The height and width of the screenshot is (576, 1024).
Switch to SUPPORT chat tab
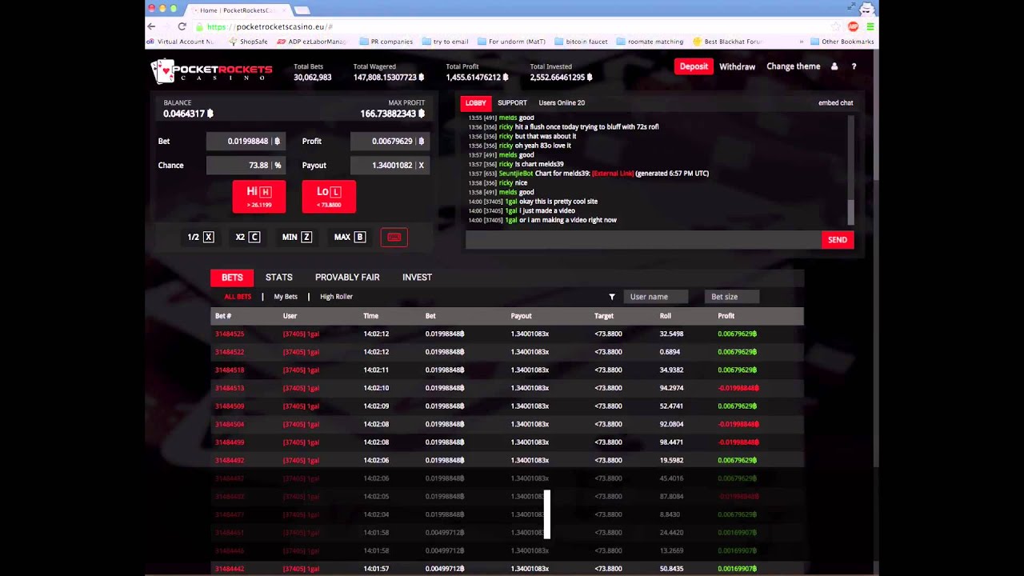tap(512, 102)
